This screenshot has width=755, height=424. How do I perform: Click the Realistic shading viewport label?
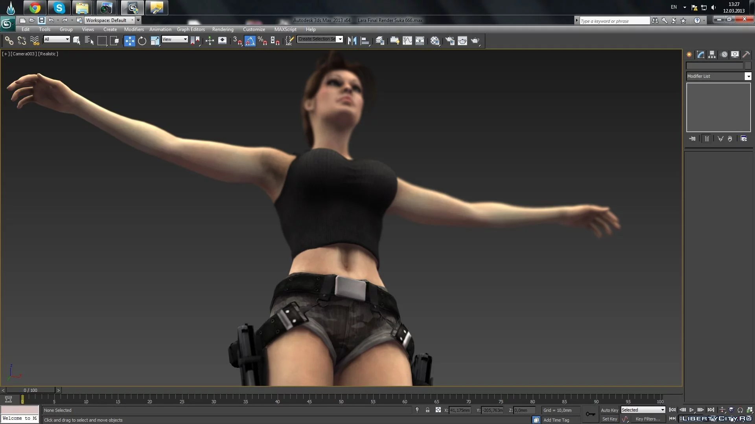48,54
